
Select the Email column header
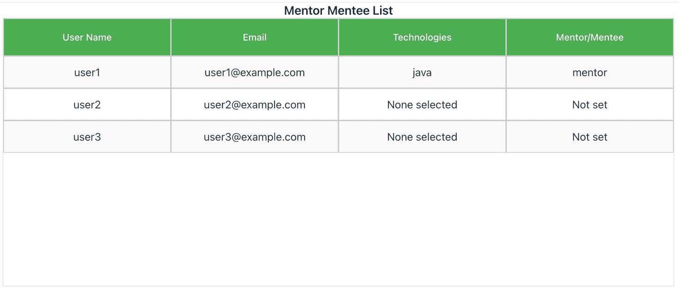pos(255,37)
